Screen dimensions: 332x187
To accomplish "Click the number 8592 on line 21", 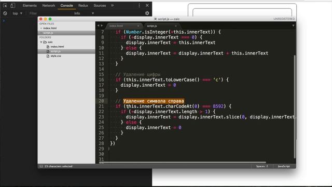I will pyautogui.click(x=218, y=106).
